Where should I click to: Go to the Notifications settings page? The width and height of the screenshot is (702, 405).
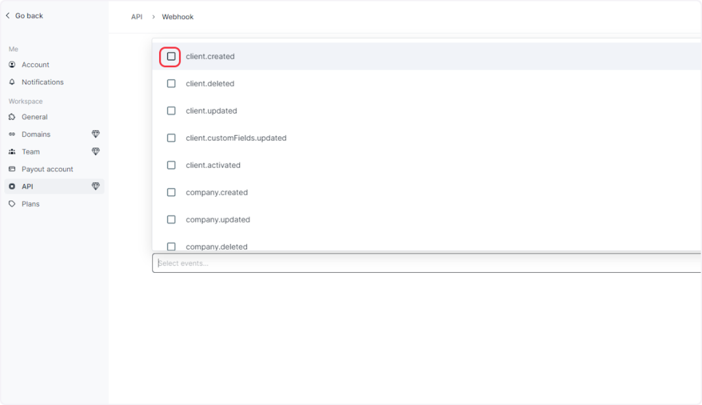43,82
